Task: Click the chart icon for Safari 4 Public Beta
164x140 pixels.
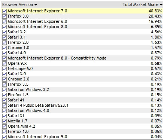Action: 4,106
